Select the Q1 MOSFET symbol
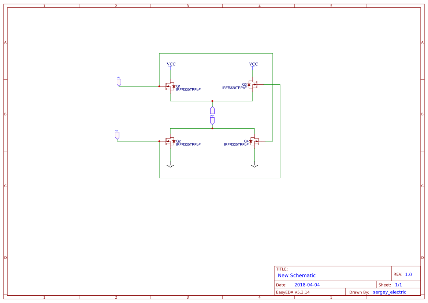 click(170, 86)
